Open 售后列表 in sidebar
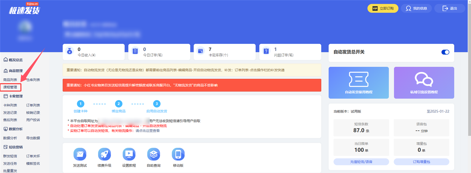Image resolution: width=471 pixels, height=173 pixels. tap(10, 120)
